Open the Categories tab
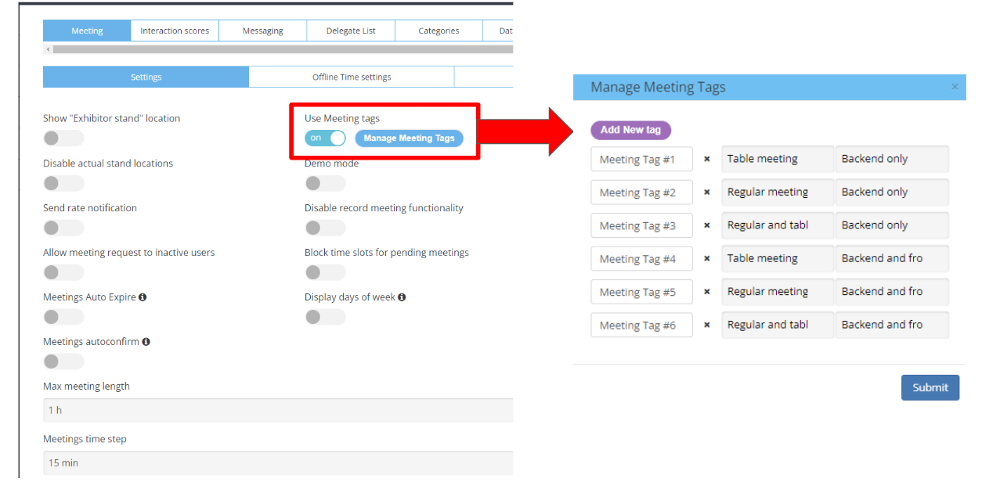Viewport: 989px width, 482px height. tap(439, 31)
